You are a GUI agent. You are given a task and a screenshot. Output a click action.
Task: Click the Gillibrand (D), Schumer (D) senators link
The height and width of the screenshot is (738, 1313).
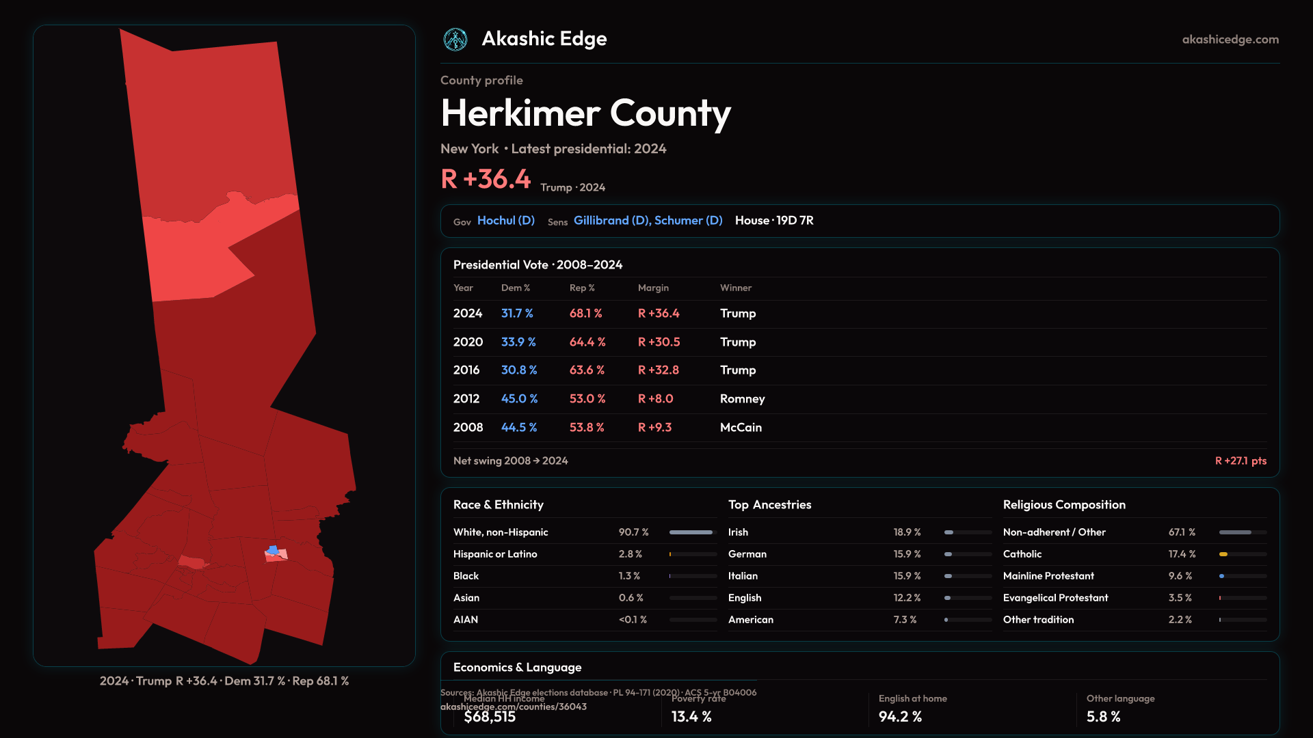(648, 221)
